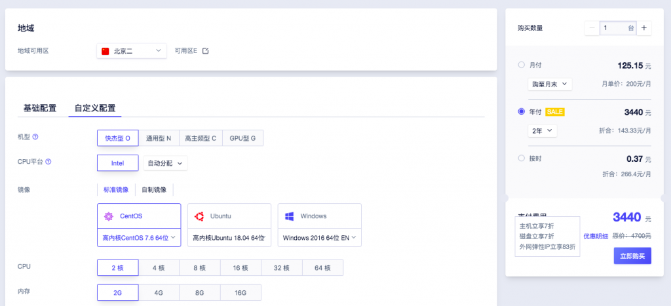Select the 月付 payment radio option
Viewport: 671px width, 306px height.
click(522, 65)
